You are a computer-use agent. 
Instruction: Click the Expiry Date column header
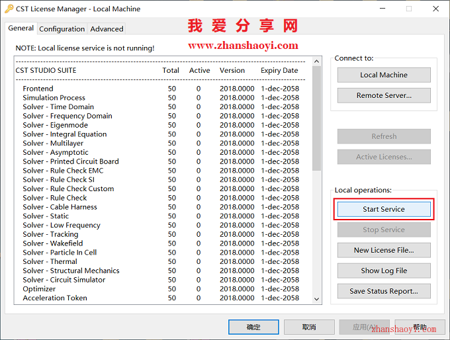[x=279, y=71]
